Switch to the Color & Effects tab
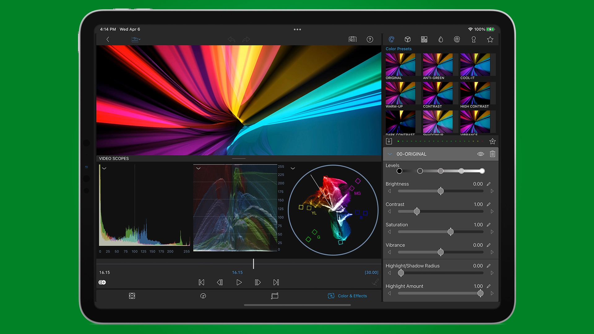 click(347, 296)
